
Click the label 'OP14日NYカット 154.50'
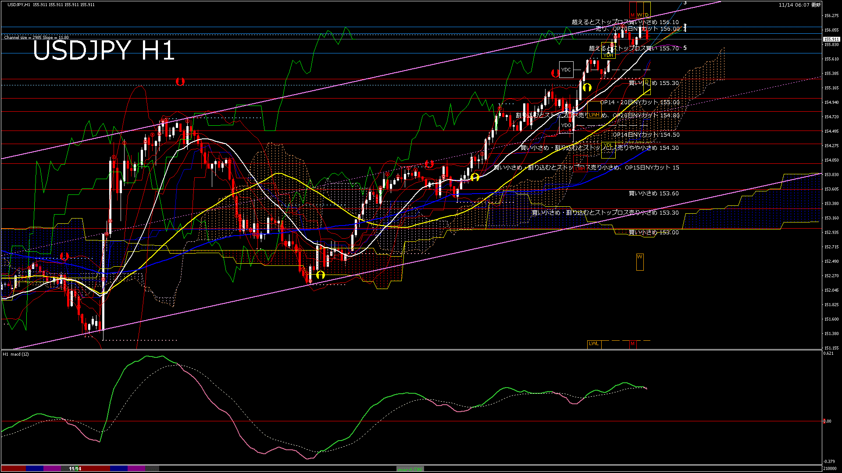tap(646, 134)
